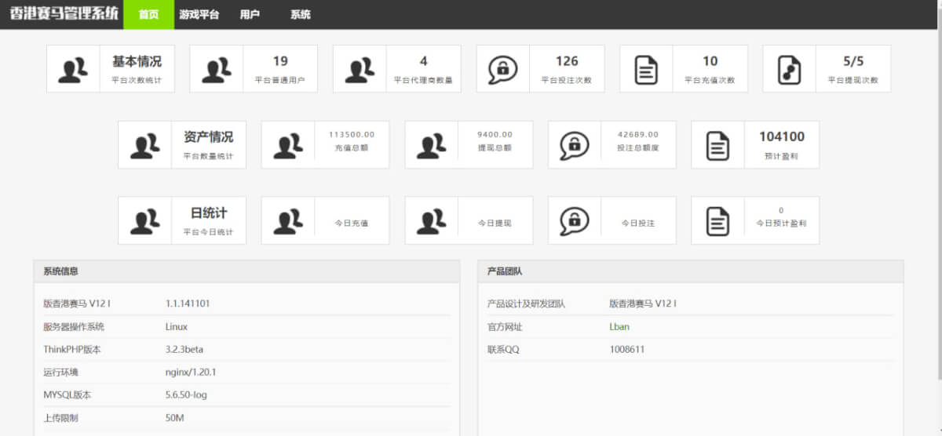Image resolution: width=942 pixels, height=436 pixels.
Task: Click the users icon beside 基本情况
Action: (73, 69)
